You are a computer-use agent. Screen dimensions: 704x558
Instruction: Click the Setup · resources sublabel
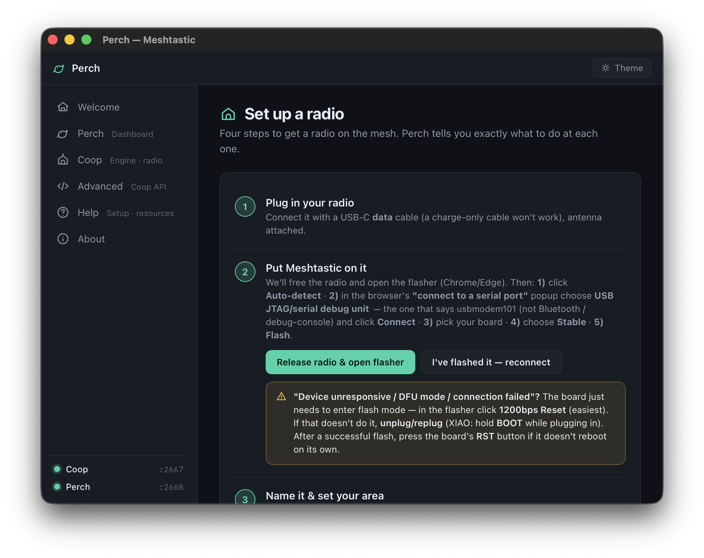tap(141, 213)
